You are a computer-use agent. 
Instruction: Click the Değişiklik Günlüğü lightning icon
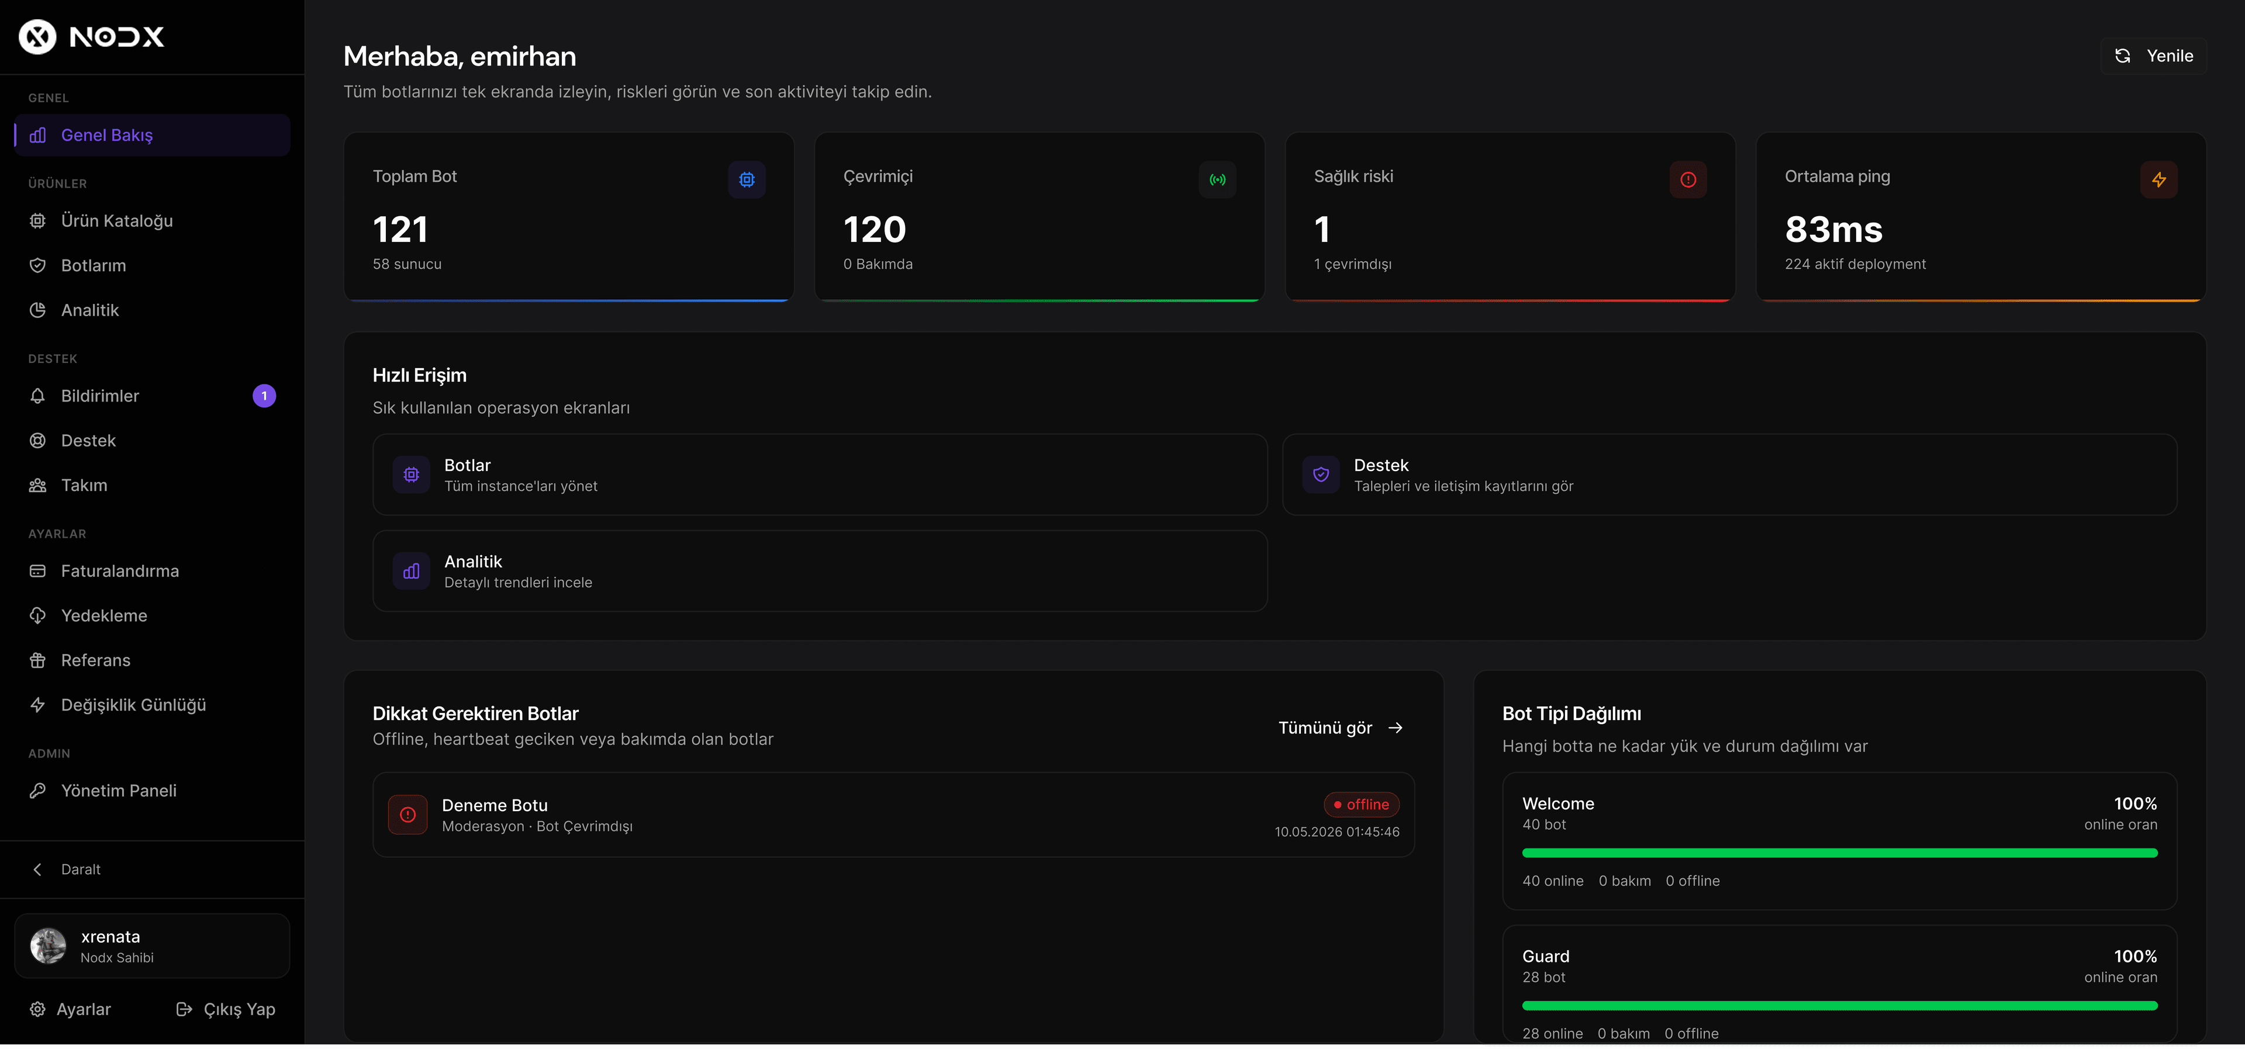click(37, 705)
